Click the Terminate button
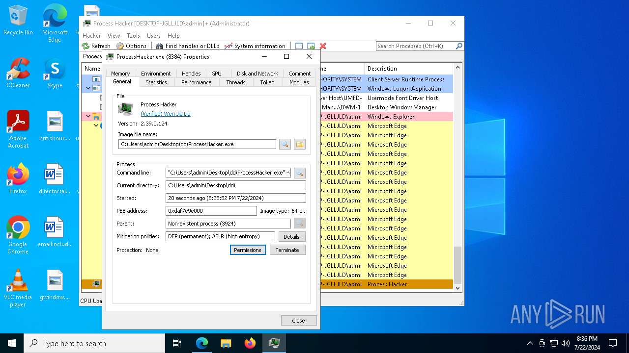Image resolution: width=629 pixels, height=353 pixels. [x=287, y=250]
